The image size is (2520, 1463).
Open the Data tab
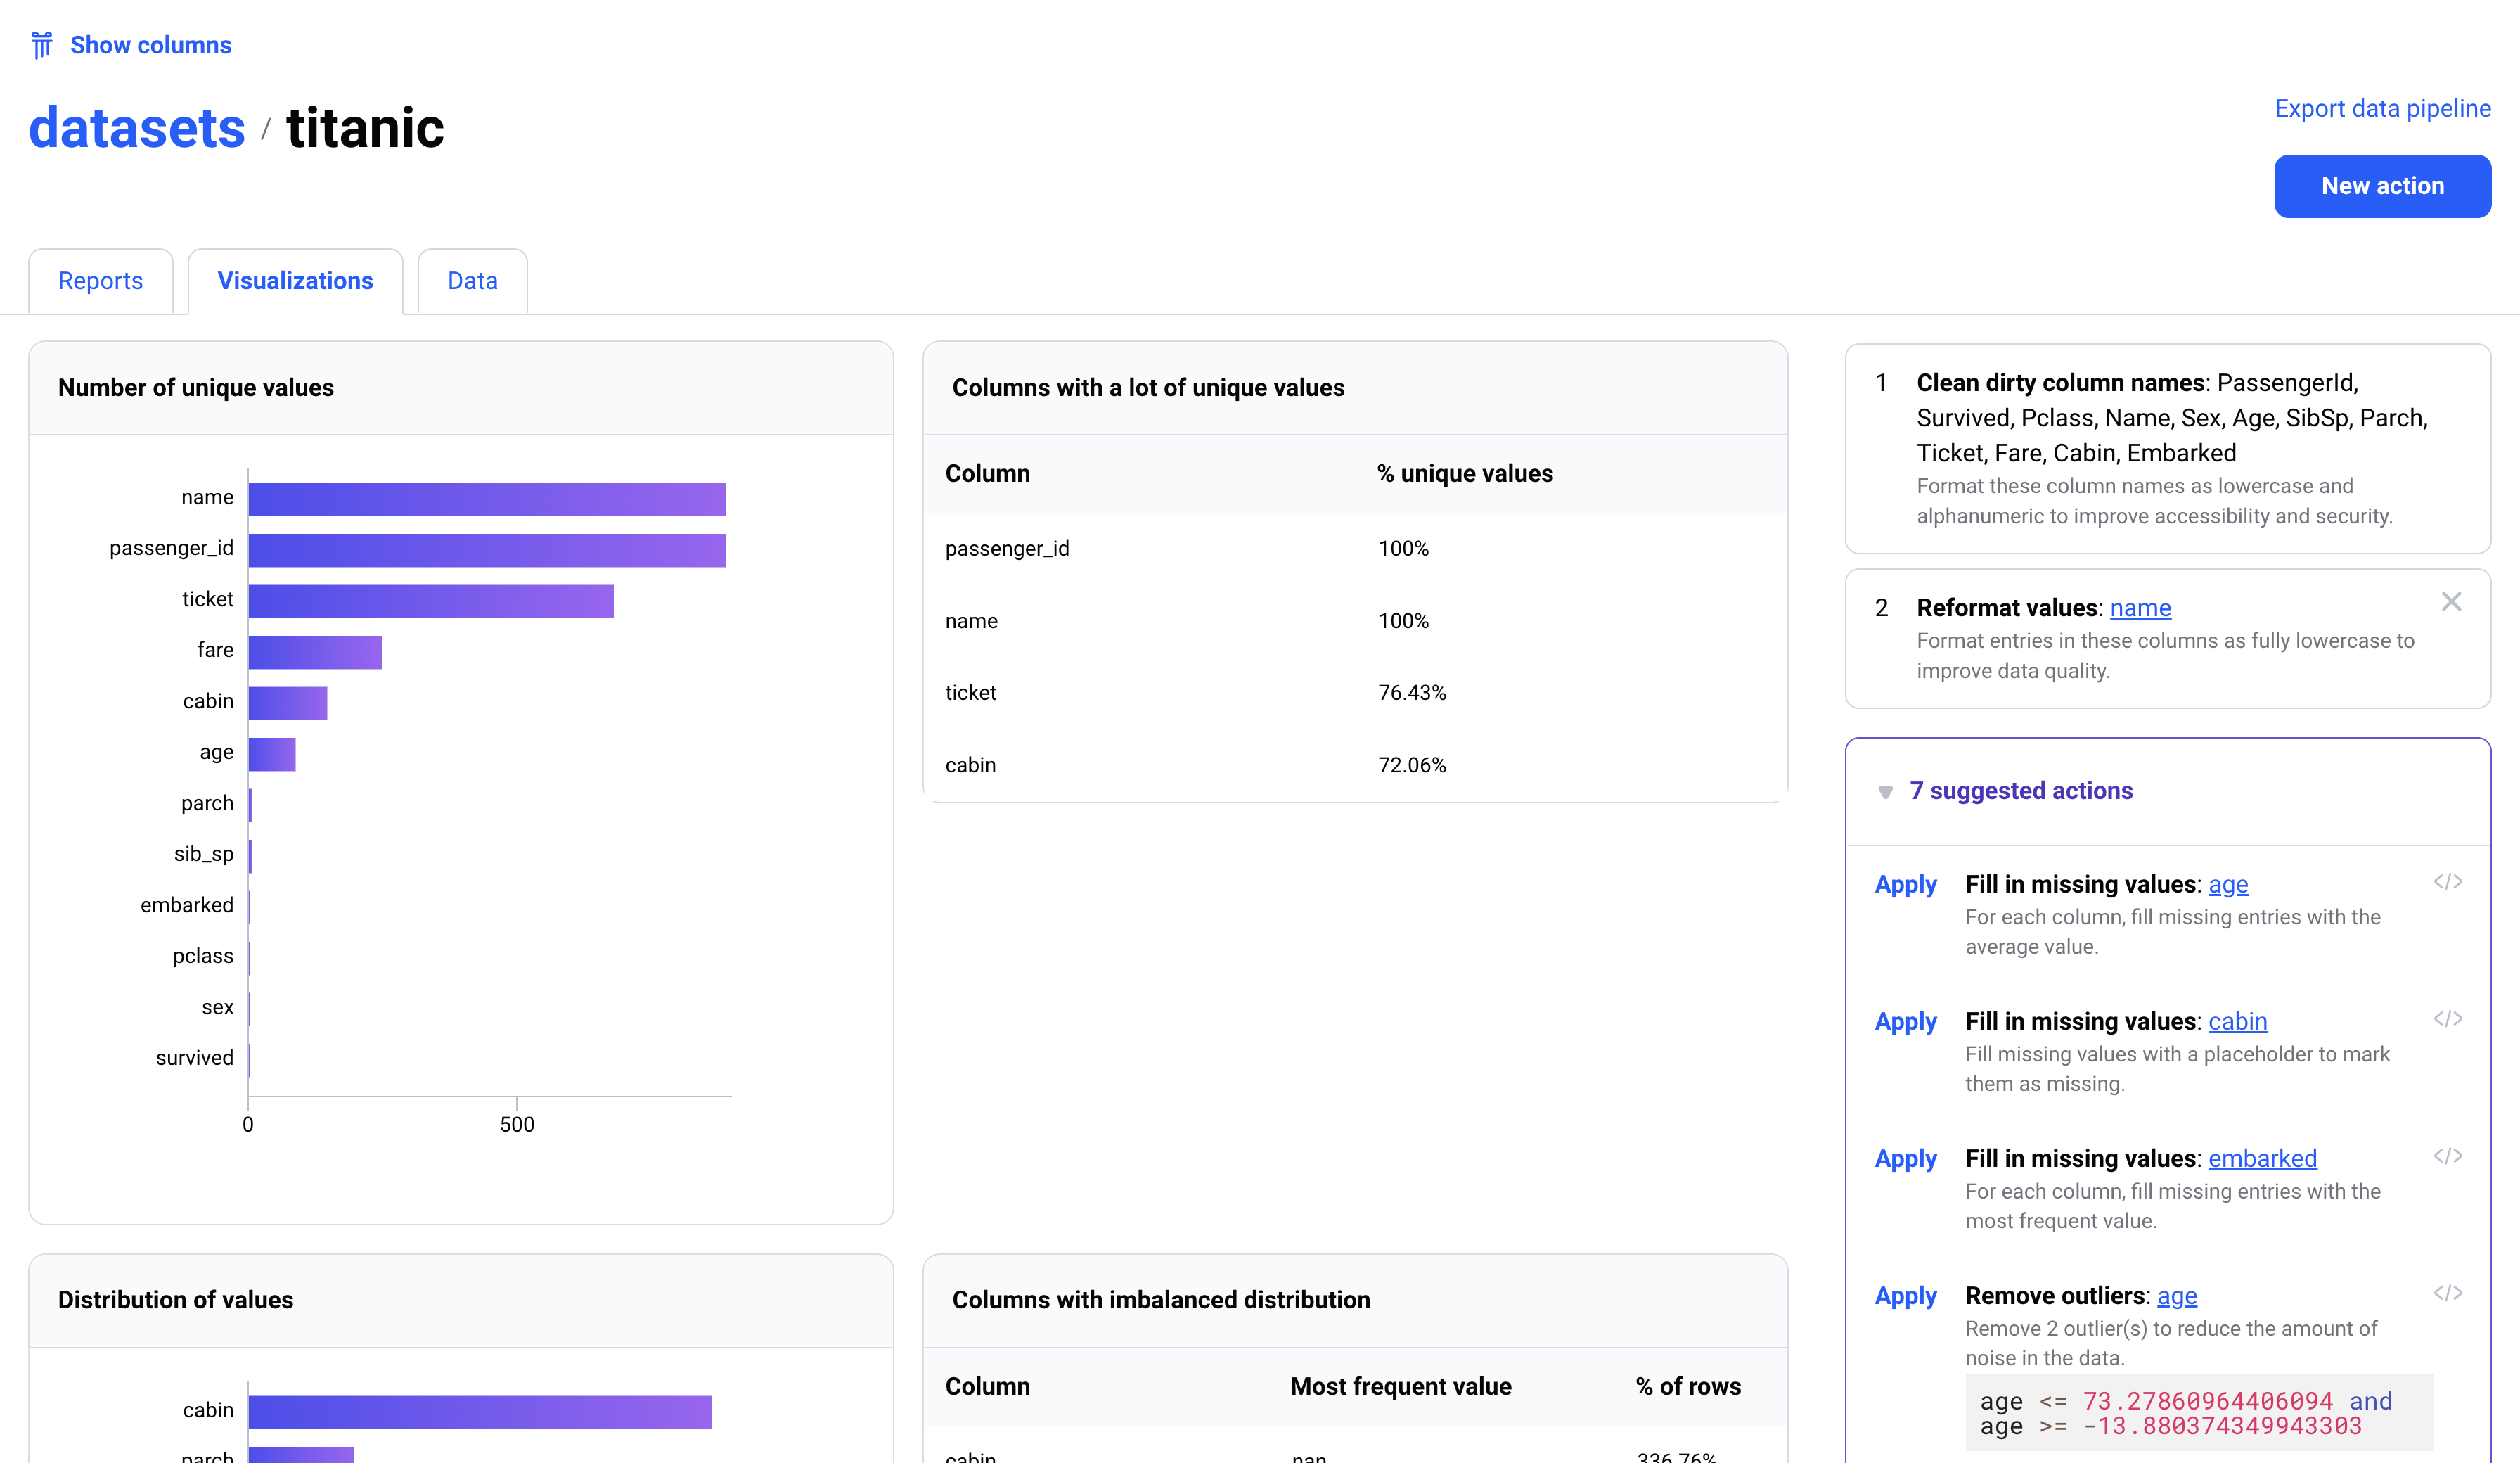[472, 281]
